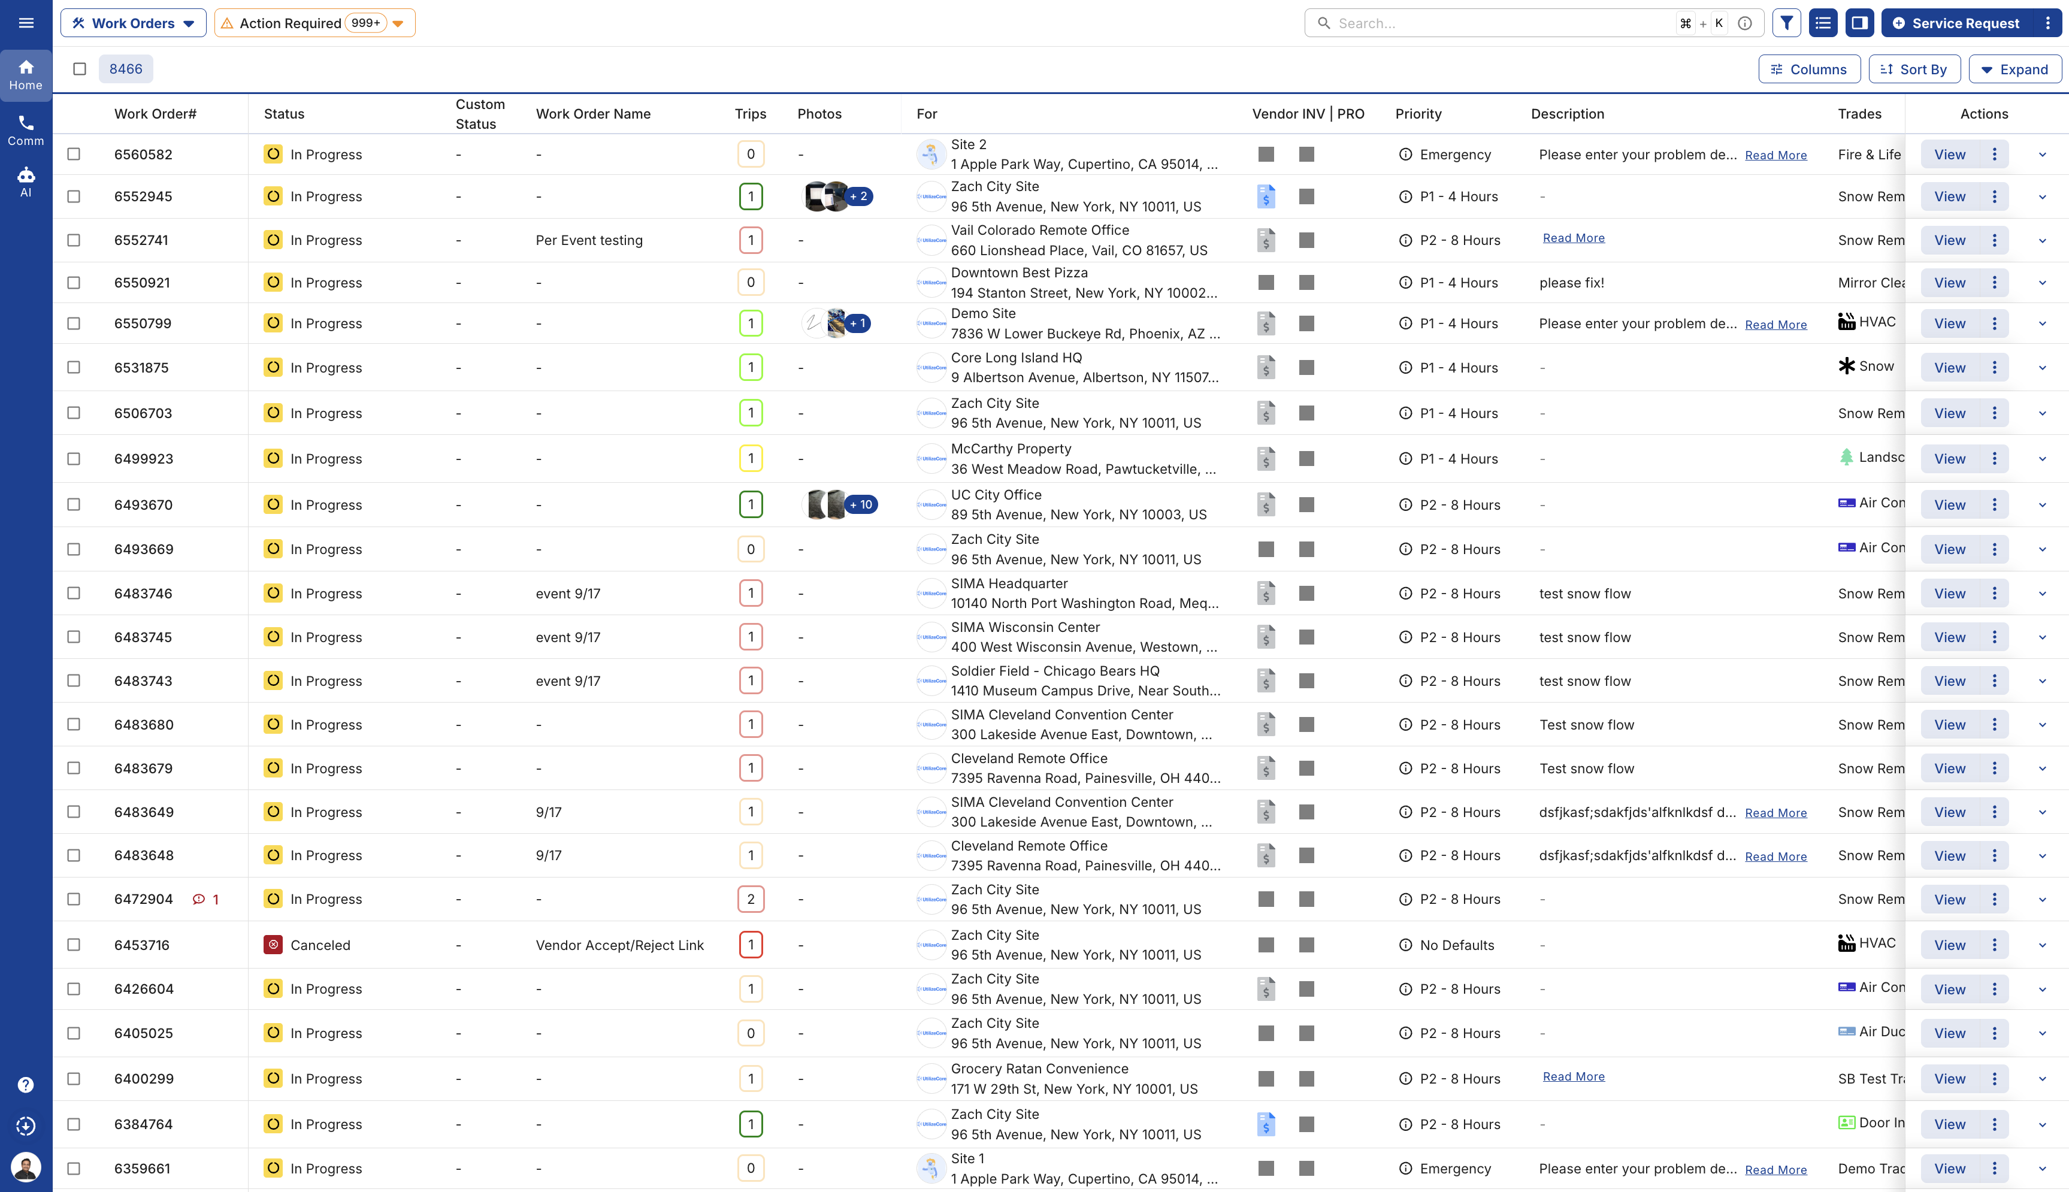Open vendor invoice icon for 6384764
This screenshot has width=2069, height=1192.
[1266, 1124]
